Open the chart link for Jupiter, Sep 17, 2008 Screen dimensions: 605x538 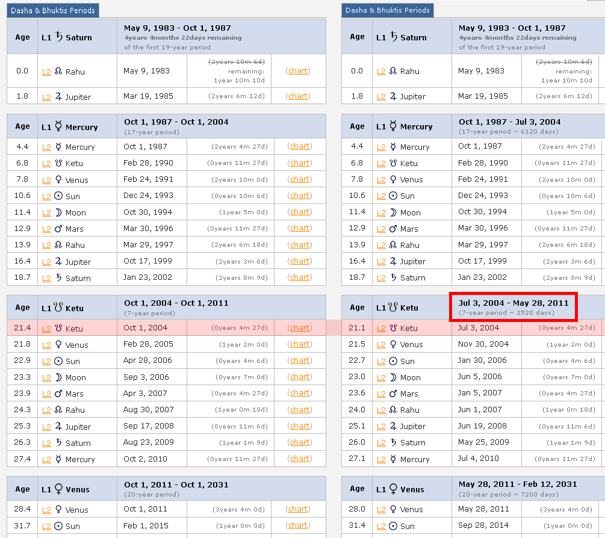click(300, 425)
